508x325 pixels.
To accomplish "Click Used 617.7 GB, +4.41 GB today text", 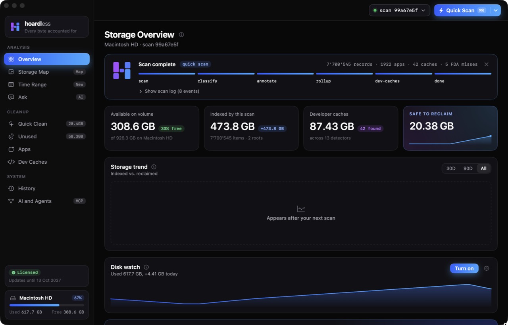I will (x=144, y=274).
